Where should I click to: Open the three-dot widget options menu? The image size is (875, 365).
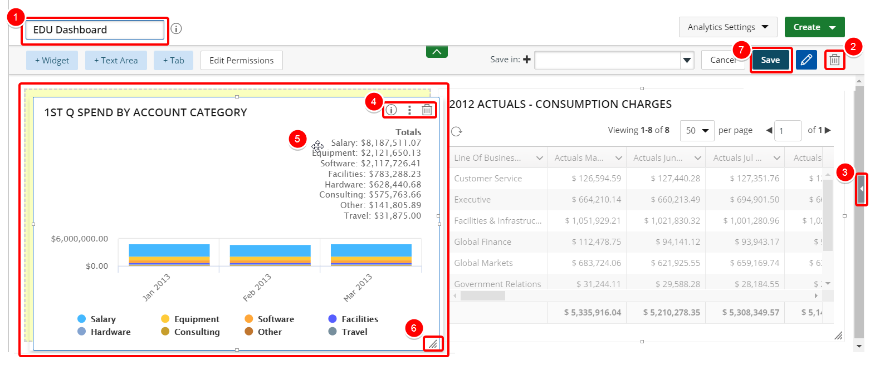(409, 110)
